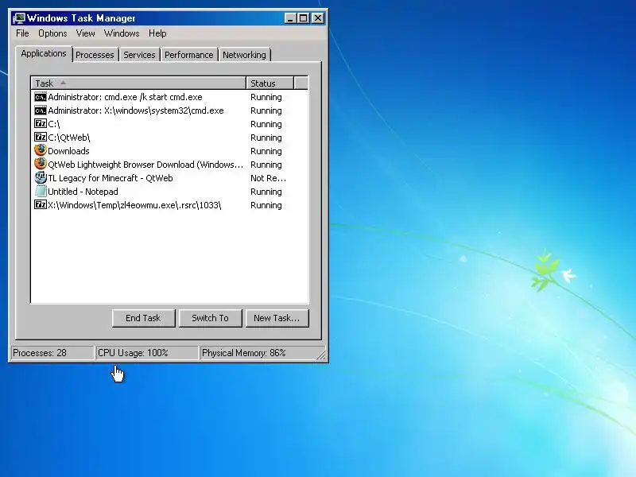
Task: Sort by the Task column header
Action: coord(138,83)
